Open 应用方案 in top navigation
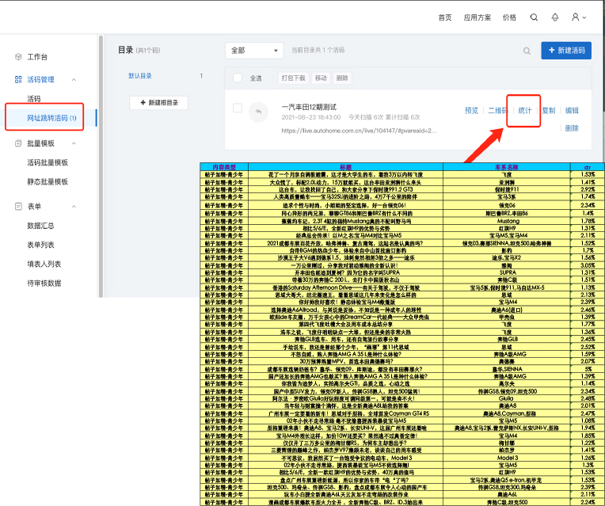The width and height of the screenshot is (605, 506). point(478,17)
